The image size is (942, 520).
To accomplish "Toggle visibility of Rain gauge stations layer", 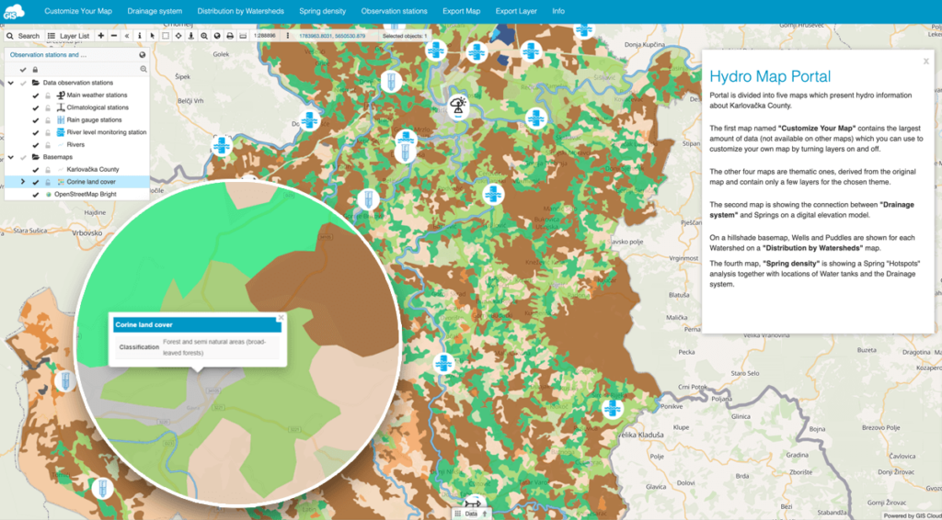I will (36, 119).
